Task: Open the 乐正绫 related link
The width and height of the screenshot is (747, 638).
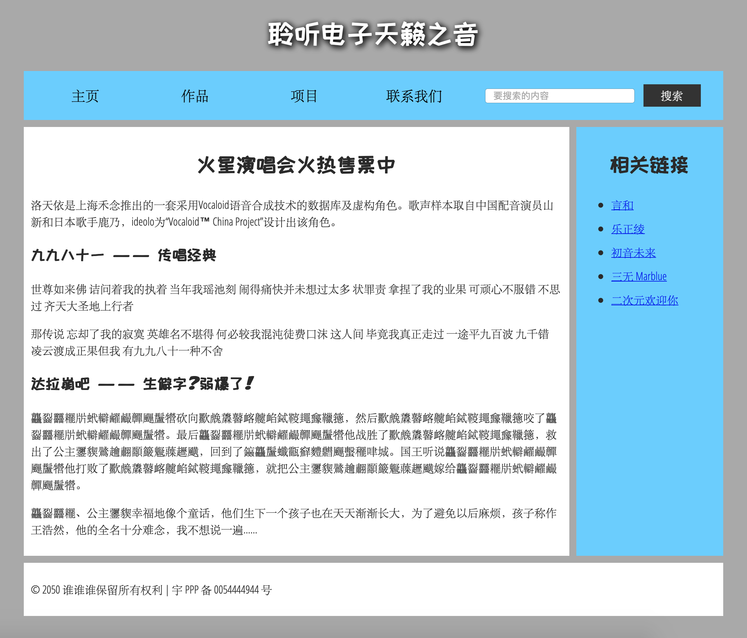Action: click(x=628, y=229)
